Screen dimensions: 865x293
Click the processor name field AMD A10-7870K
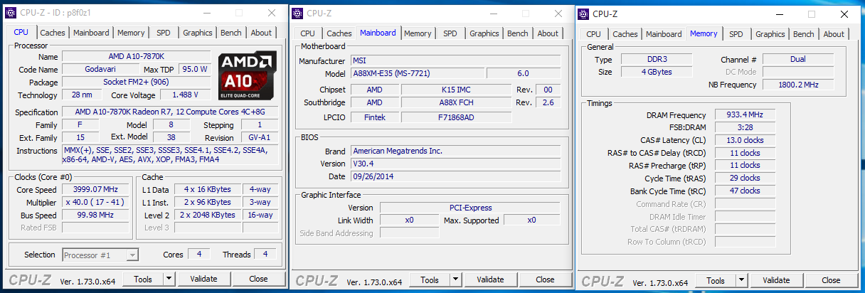tap(137, 57)
